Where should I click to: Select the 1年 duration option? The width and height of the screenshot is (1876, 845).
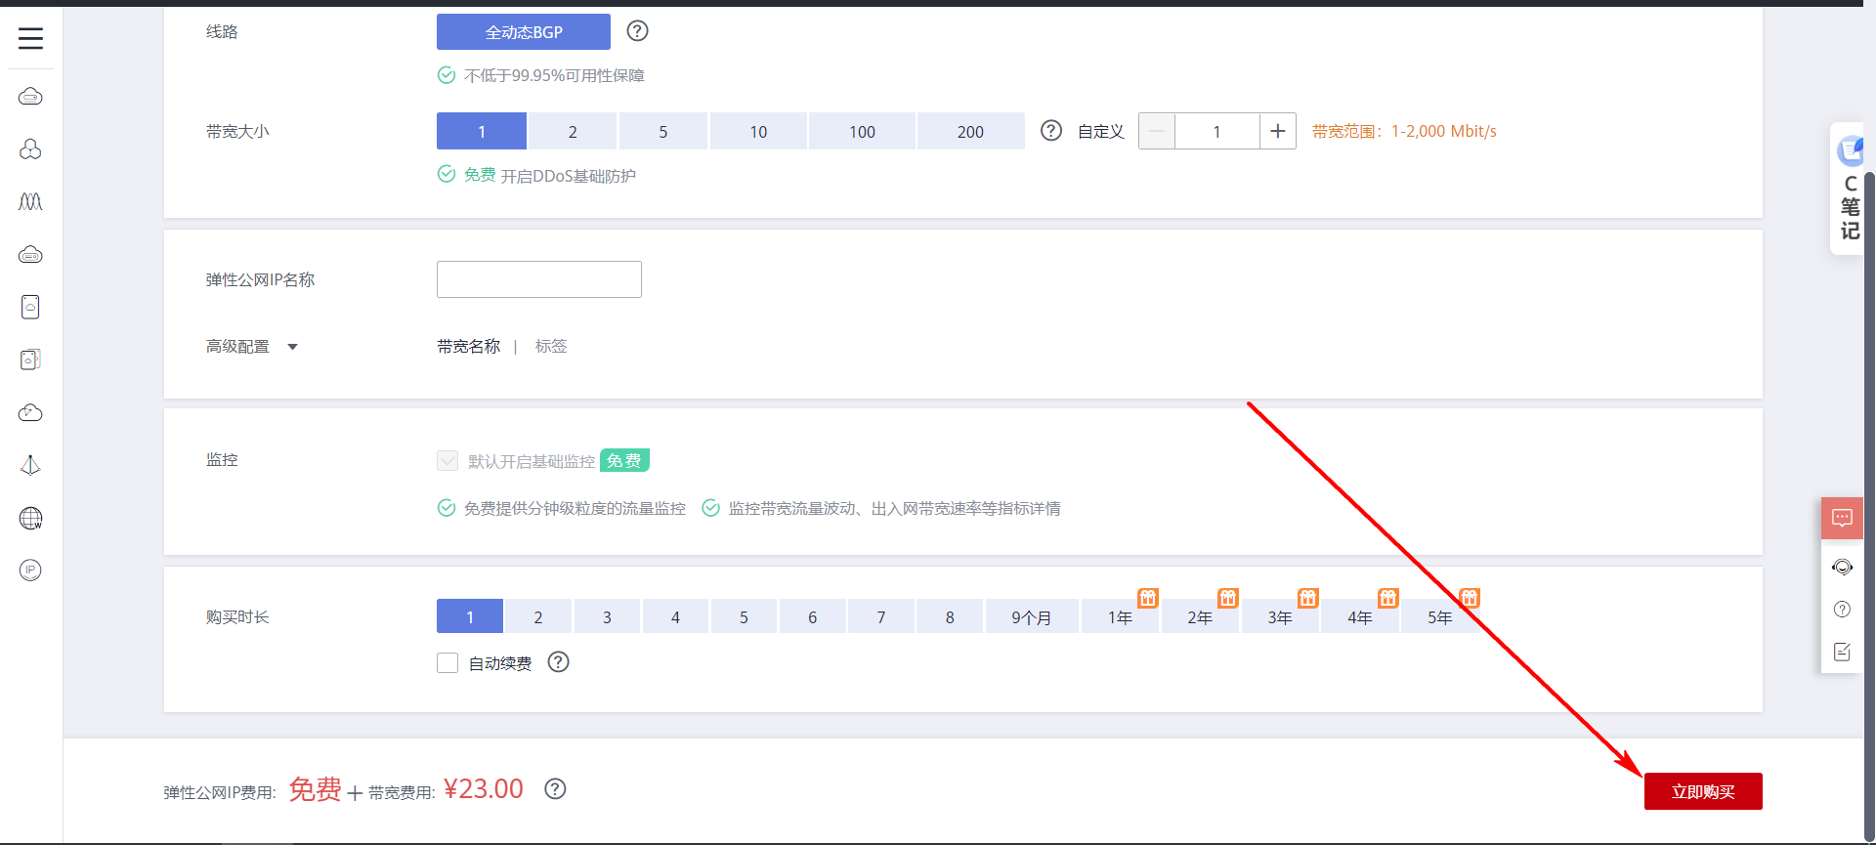tap(1120, 616)
